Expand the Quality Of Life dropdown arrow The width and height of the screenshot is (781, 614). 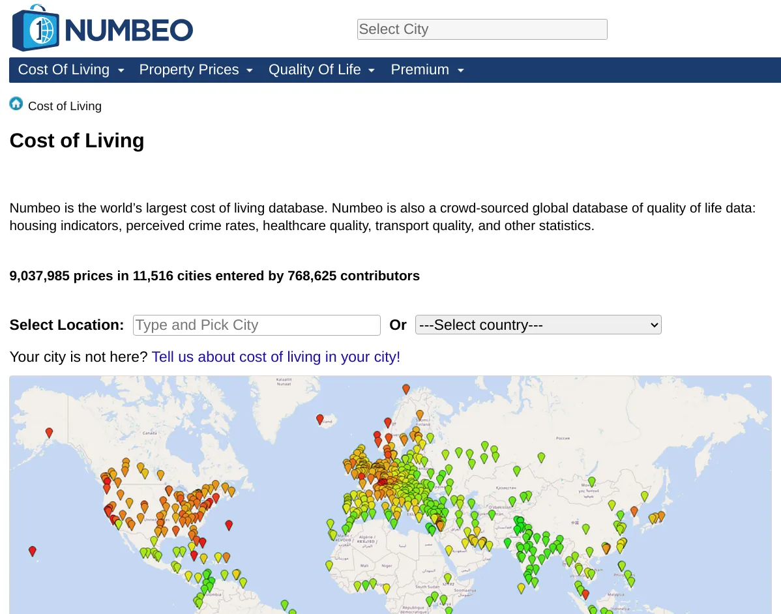[x=371, y=70]
